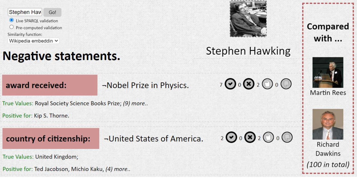Click checkmark icon for citizenship statement
Viewport: 357px width, 178px height.
(x=231, y=137)
